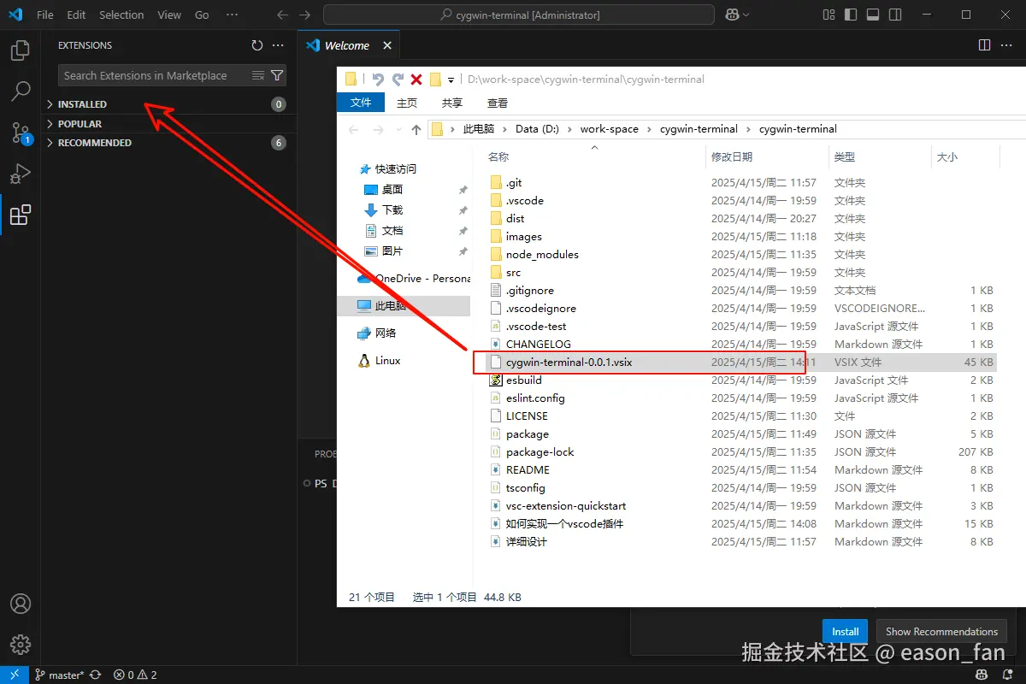This screenshot has height=684, width=1026.
Task: Go up one folder level in File Explorer
Action: (x=416, y=129)
